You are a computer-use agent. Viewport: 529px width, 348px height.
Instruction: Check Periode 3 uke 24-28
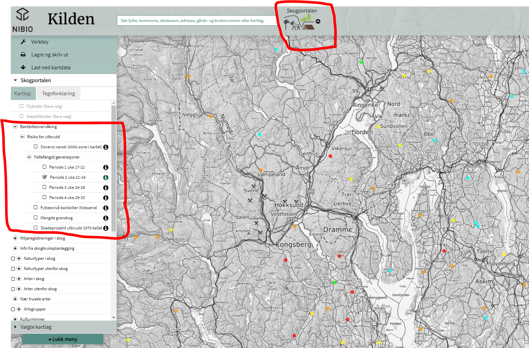pos(44,187)
